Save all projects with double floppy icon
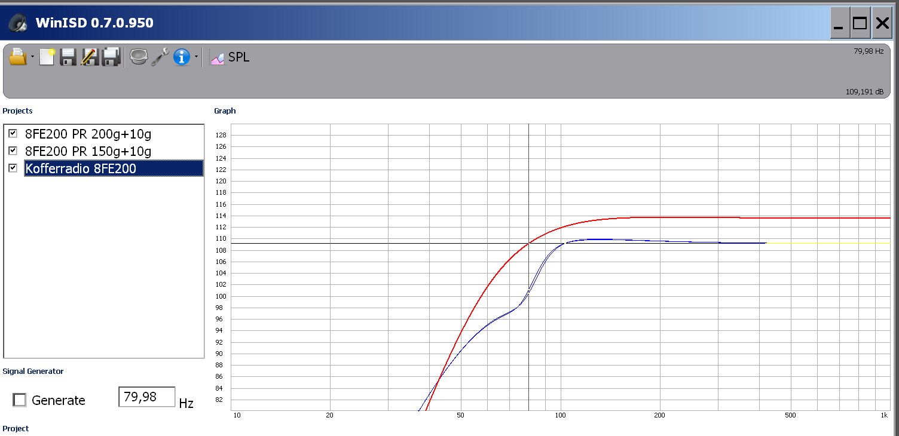Screen dimensions: 899x436 [111, 57]
